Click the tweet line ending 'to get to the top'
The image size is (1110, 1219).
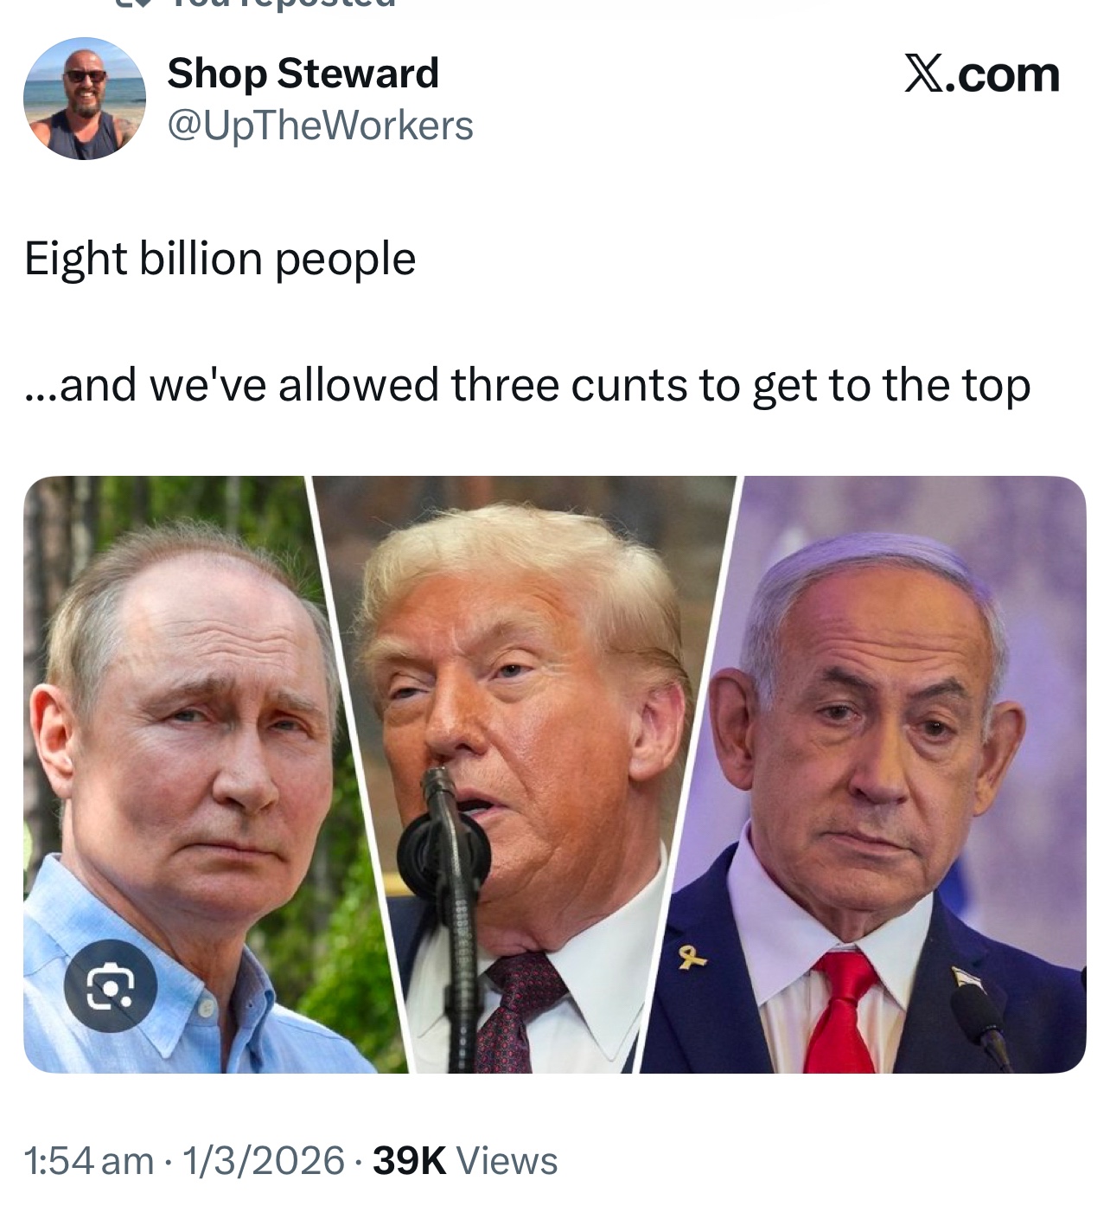coord(528,385)
